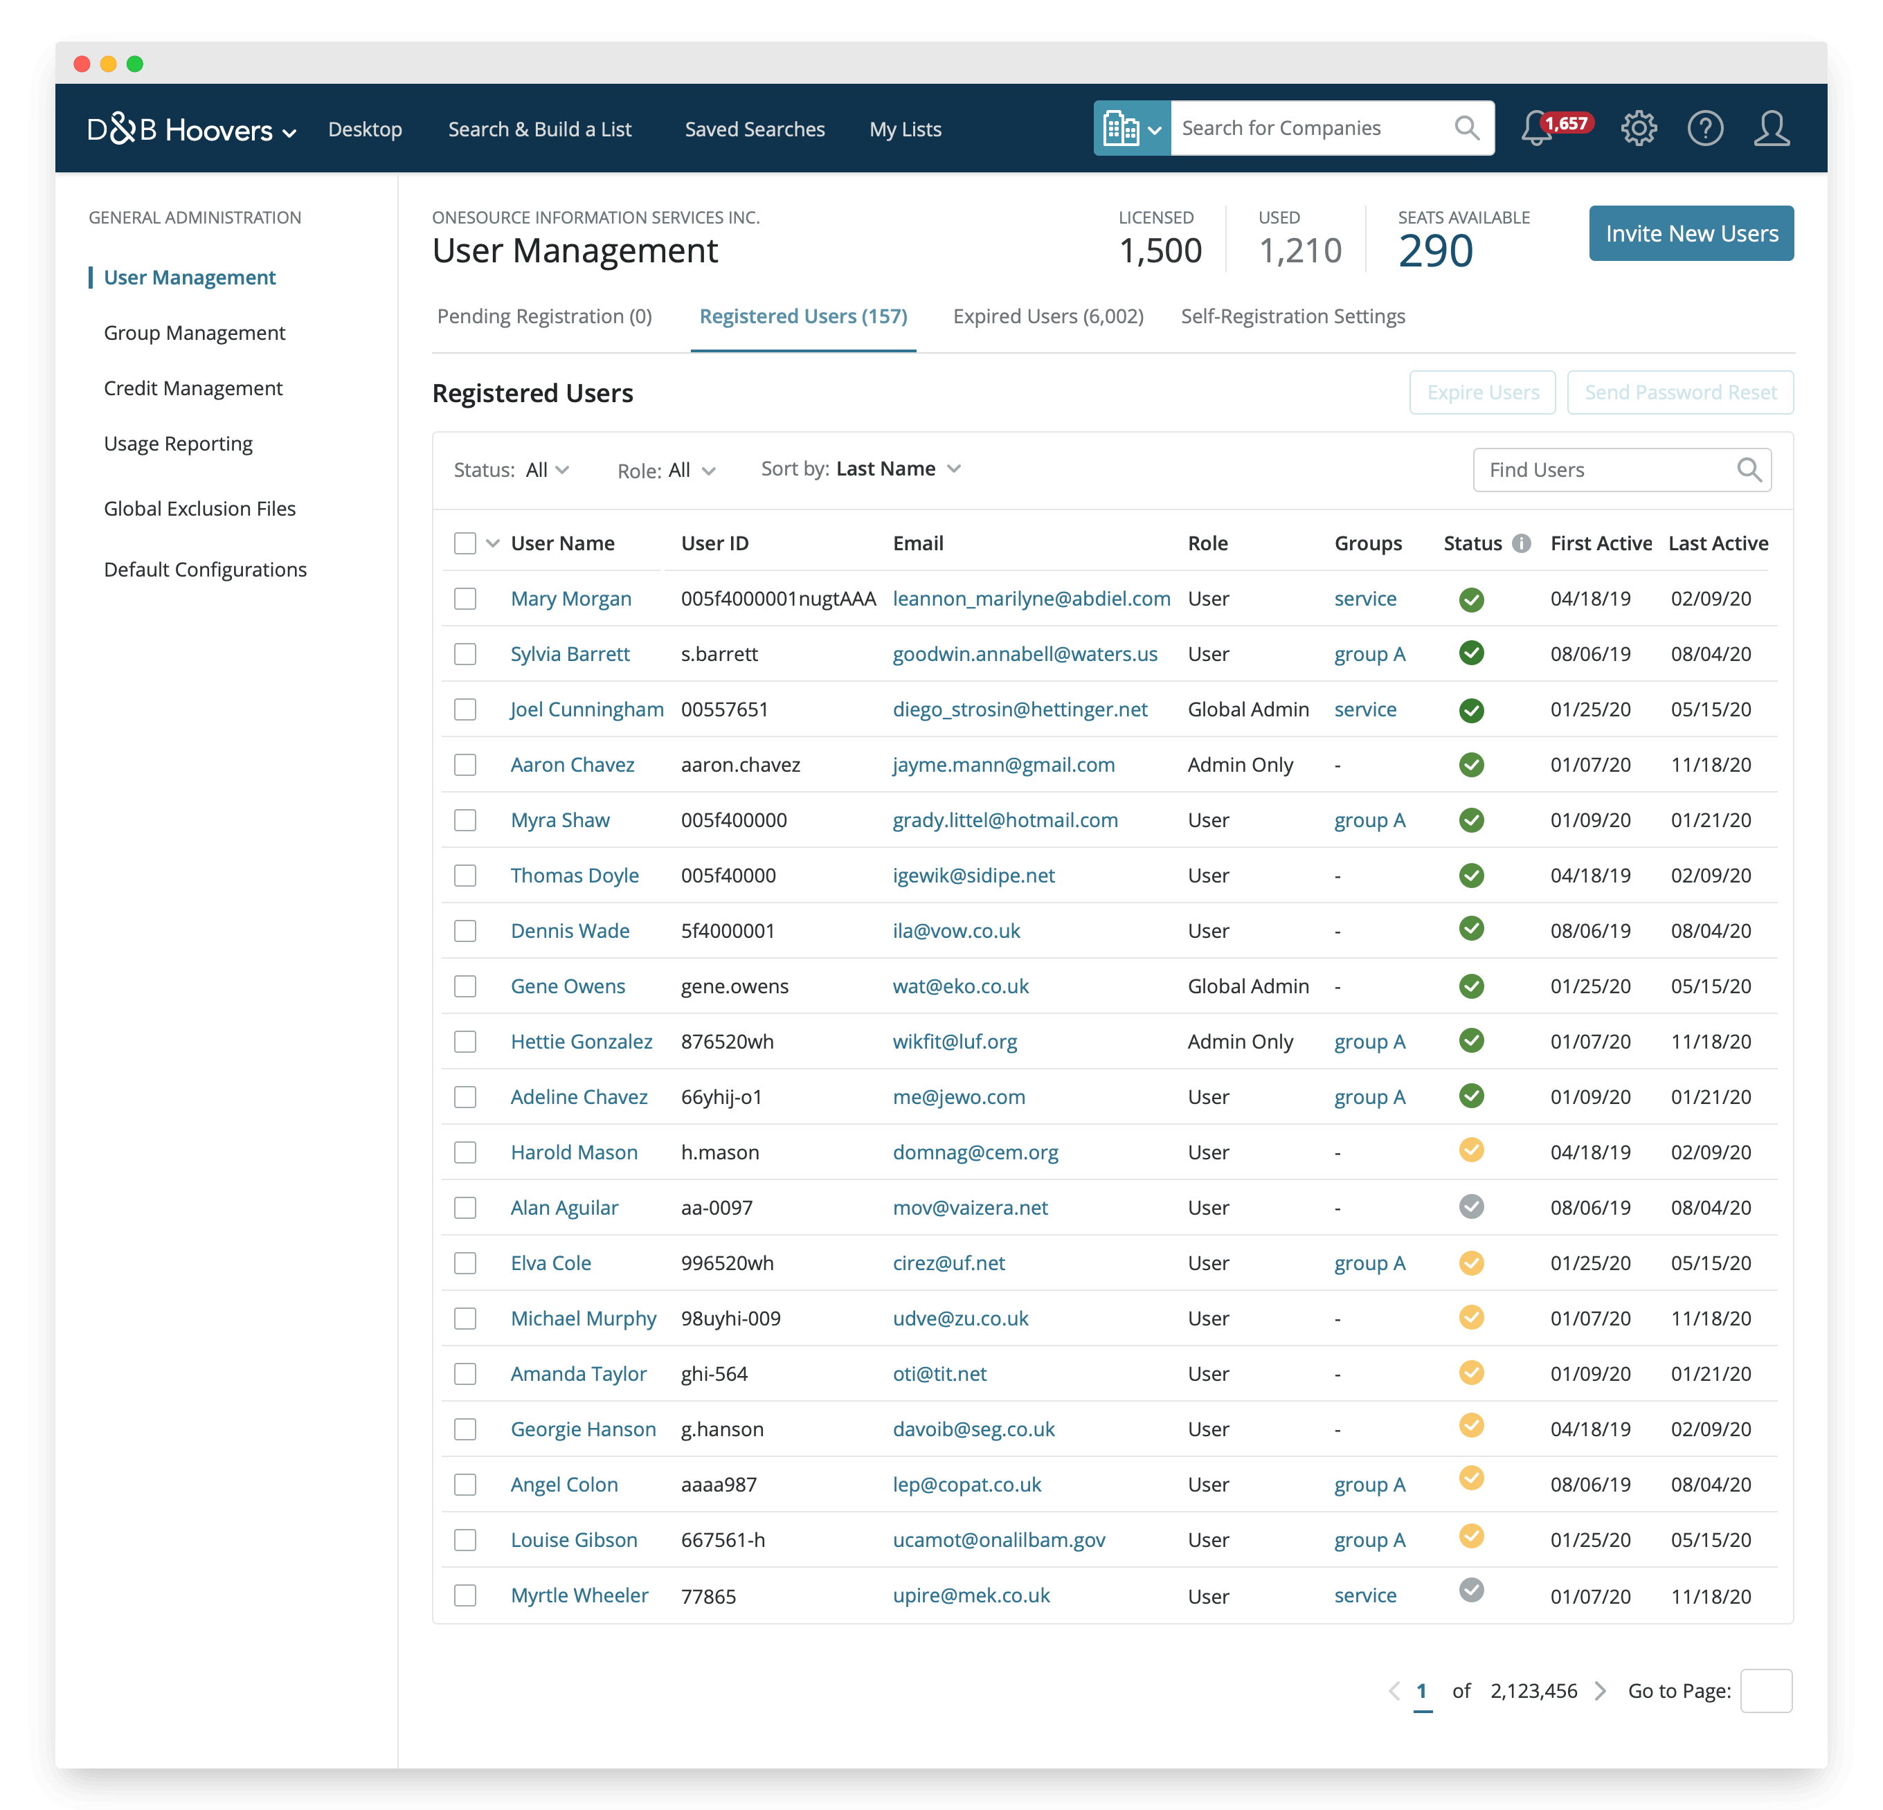Open company search type building dropdown
The height and width of the screenshot is (1810, 1883).
pos(1132,129)
